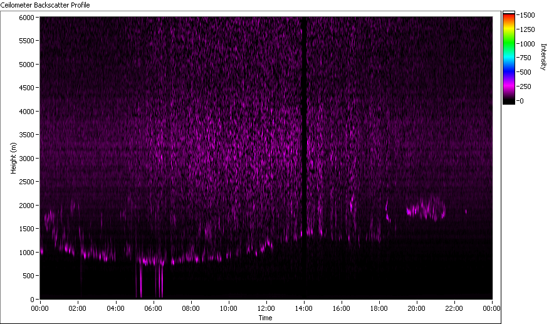
Task: Click the 1250 intensity scale value
Action: pos(527,29)
